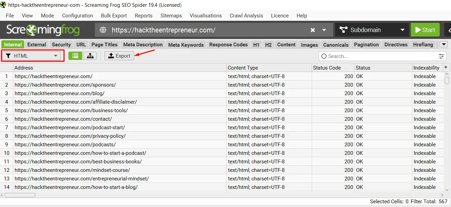451x207 pixels.
Task: Clear the entered URL using the x icon
Action: pyautogui.click(x=313, y=30)
